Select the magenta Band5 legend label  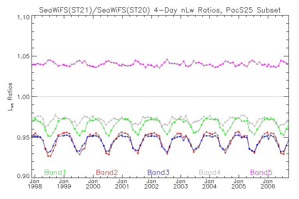pyautogui.click(x=261, y=173)
